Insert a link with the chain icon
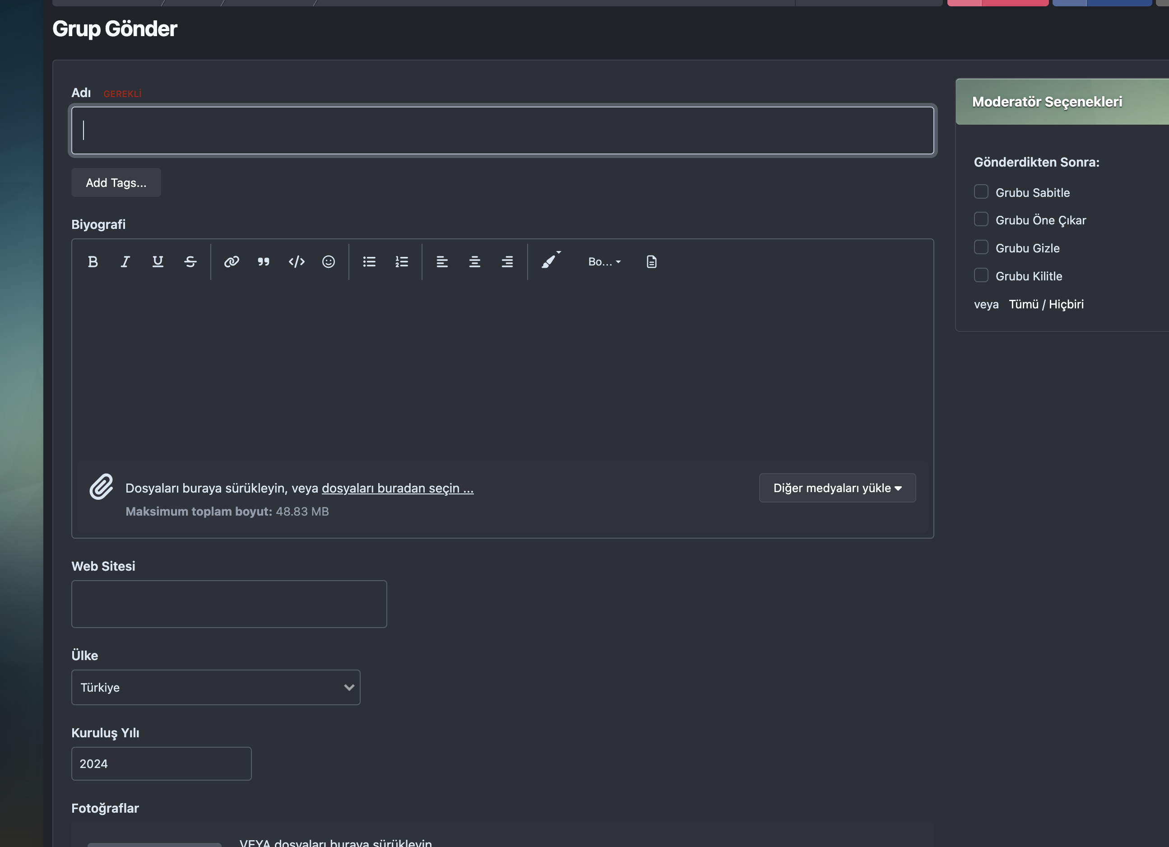 pos(232,262)
